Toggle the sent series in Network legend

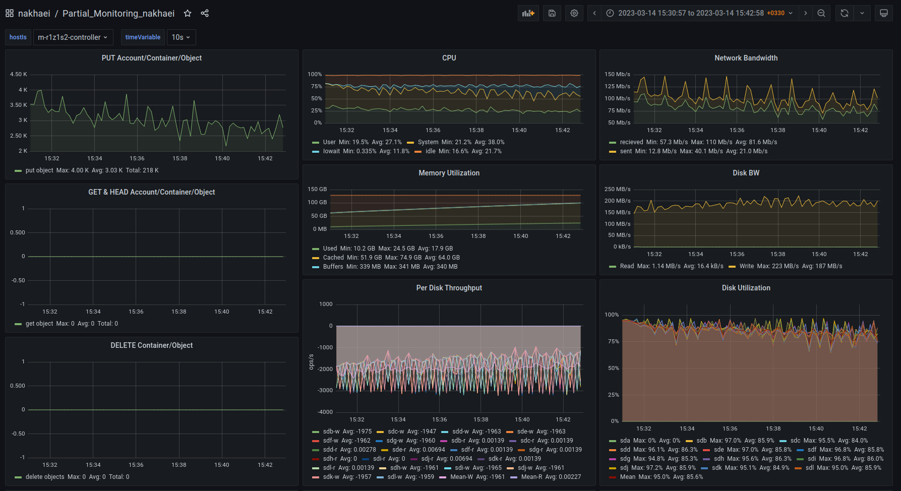626,151
